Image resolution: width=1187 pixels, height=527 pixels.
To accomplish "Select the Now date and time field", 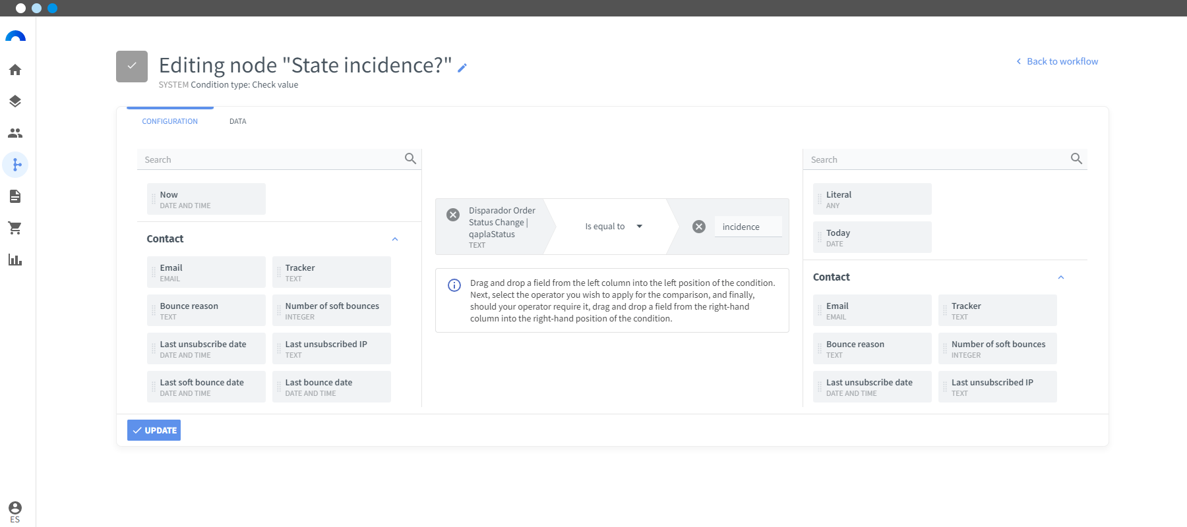I will coord(206,199).
